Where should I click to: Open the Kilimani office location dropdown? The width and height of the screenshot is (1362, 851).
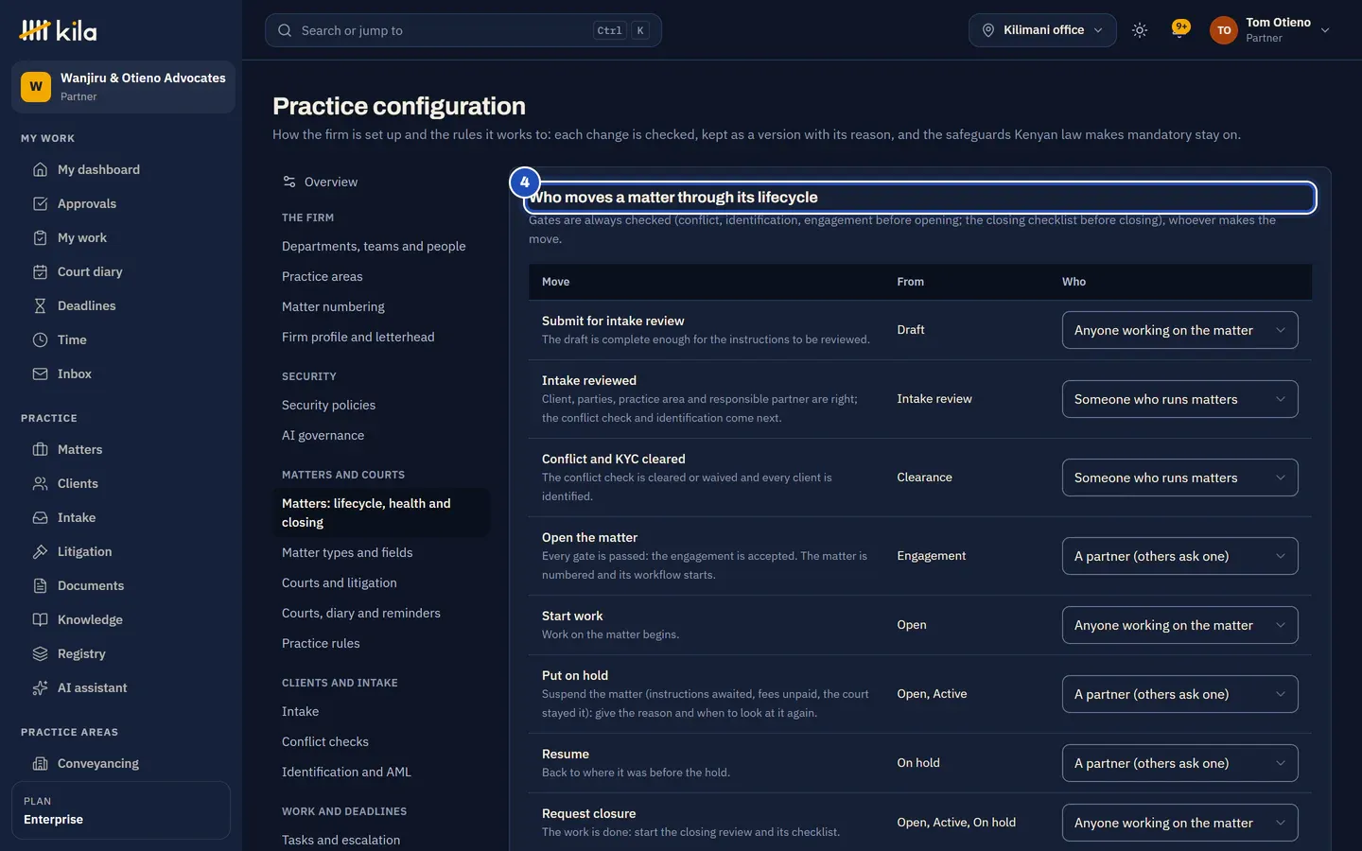pos(1042,30)
